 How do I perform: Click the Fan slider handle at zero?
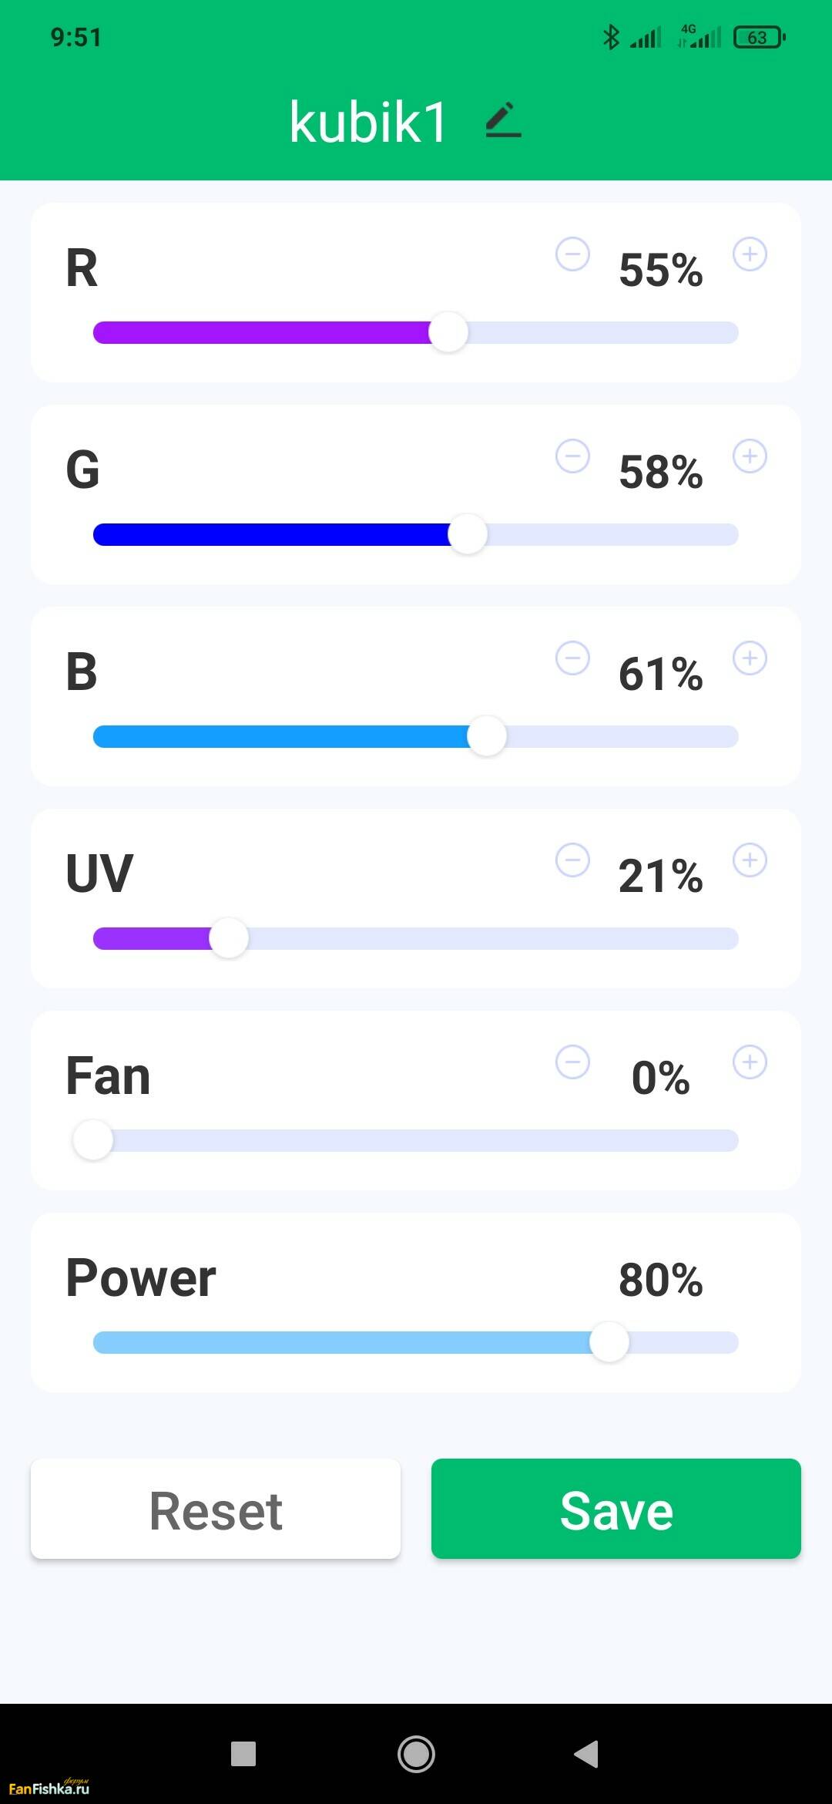click(x=93, y=1140)
